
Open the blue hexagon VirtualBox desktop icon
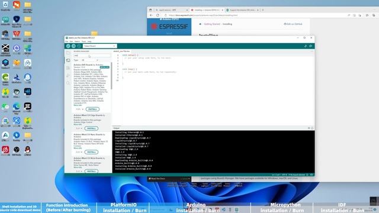[x=5, y=64]
